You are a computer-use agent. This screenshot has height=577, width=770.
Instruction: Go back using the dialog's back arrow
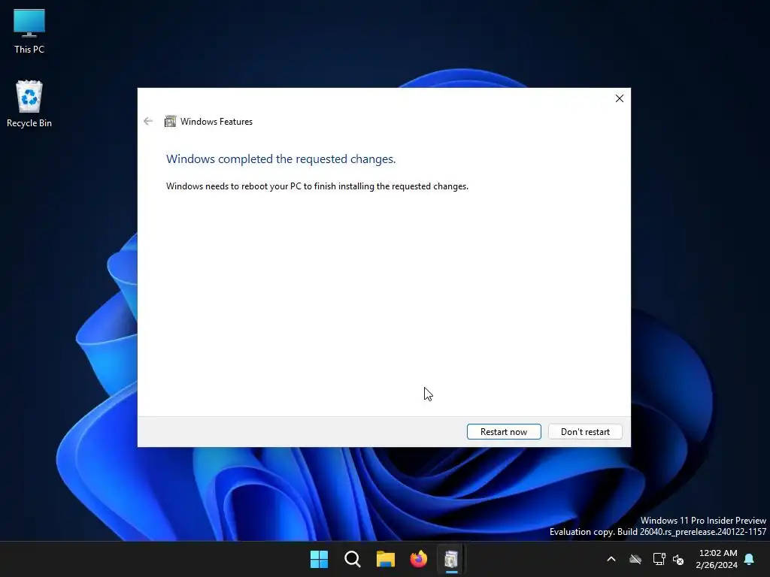[x=148, y=121]
